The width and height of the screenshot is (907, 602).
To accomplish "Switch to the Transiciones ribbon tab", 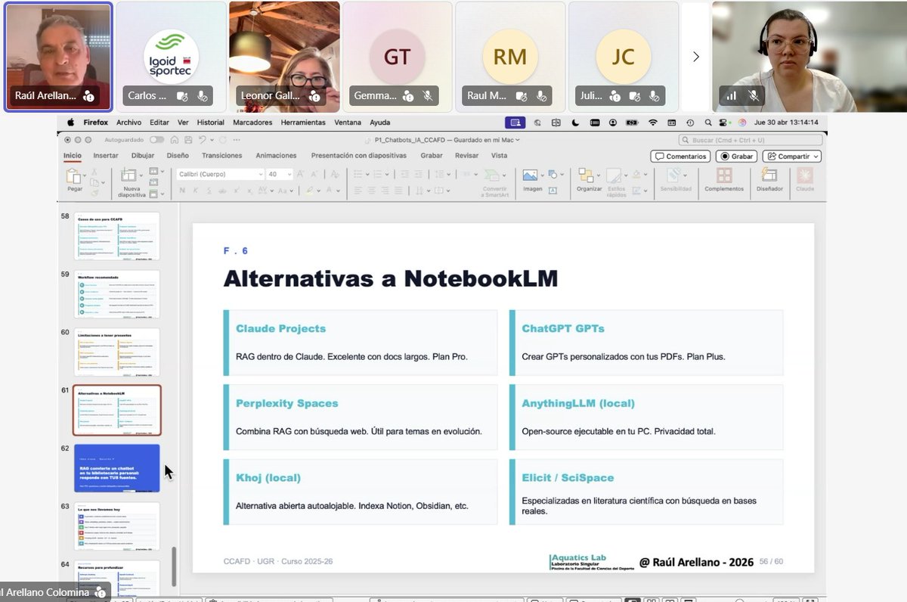I will [222, 155].
